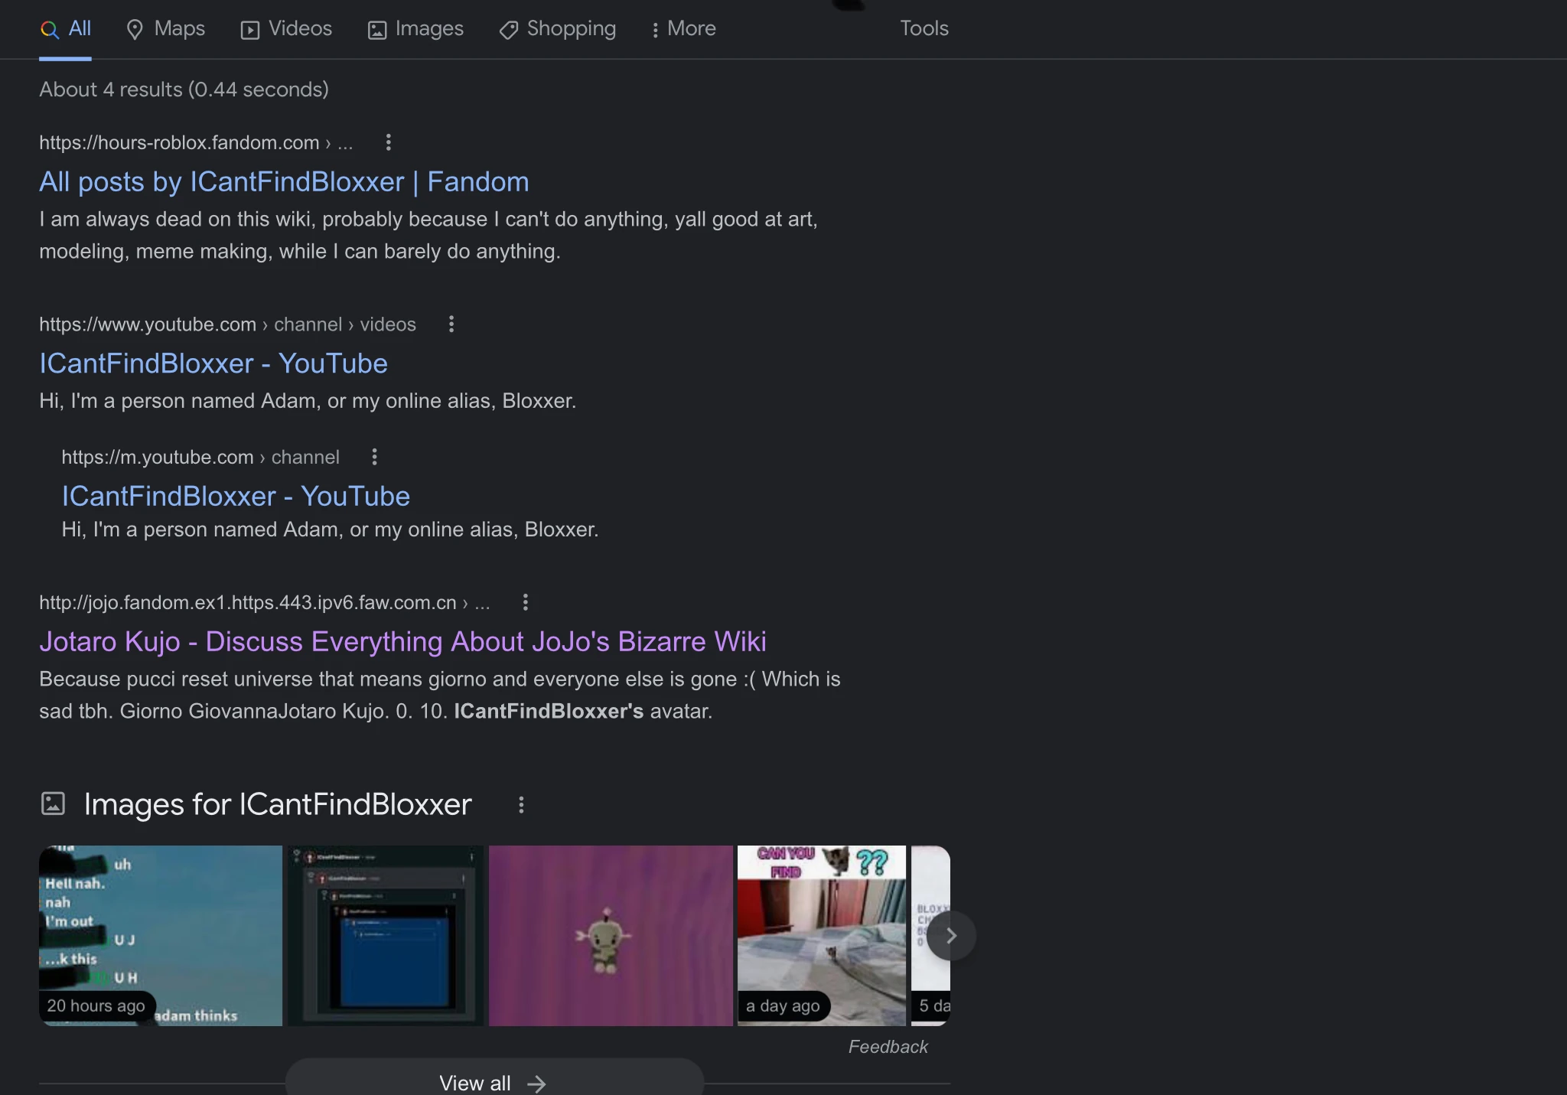The image size is (1567, 1095).
Task: Click next arrow in image carousel
Action: tap(951, 935)
